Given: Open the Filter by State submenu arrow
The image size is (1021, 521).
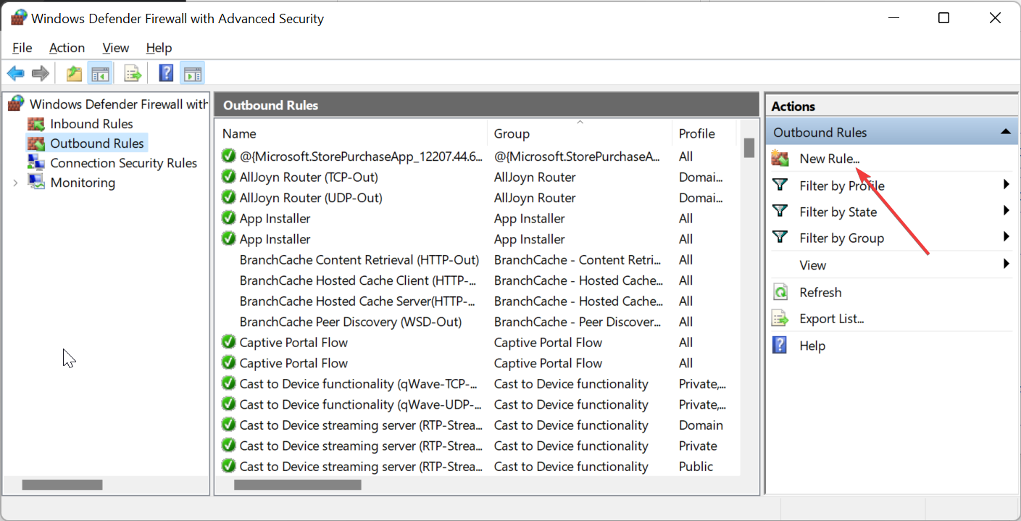Looking at the screenshot, I should click(1006, 211).
